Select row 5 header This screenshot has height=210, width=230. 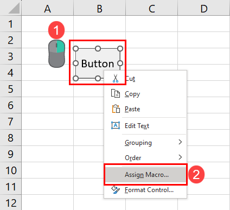pyautogui.click(x=10, y=89)
